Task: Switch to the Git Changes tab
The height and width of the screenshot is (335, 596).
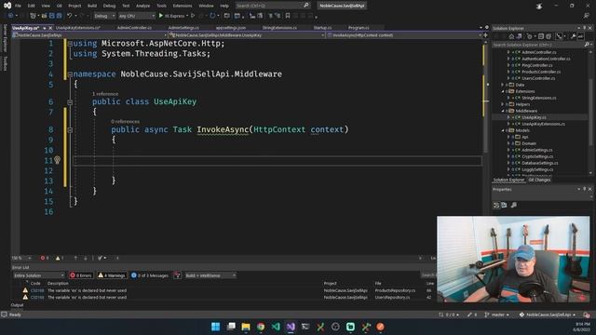Action: point(539,180)
